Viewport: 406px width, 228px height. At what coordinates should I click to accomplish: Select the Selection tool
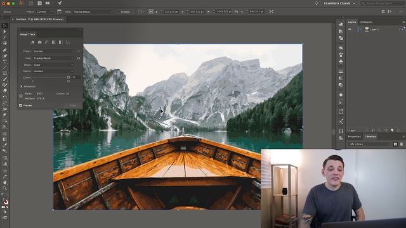point(4,25)
